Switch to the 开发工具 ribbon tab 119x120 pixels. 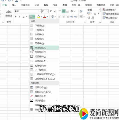coord(76,5)
